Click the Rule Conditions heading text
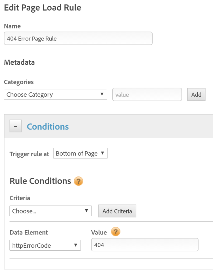The image size is (213, 274). [40, 181]
